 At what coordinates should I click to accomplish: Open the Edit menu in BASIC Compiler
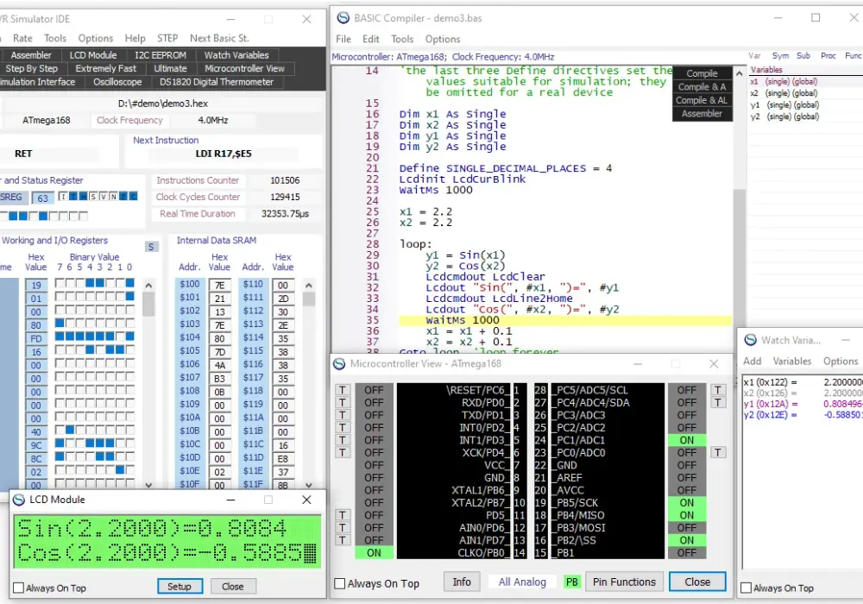(x=370, y=39)
